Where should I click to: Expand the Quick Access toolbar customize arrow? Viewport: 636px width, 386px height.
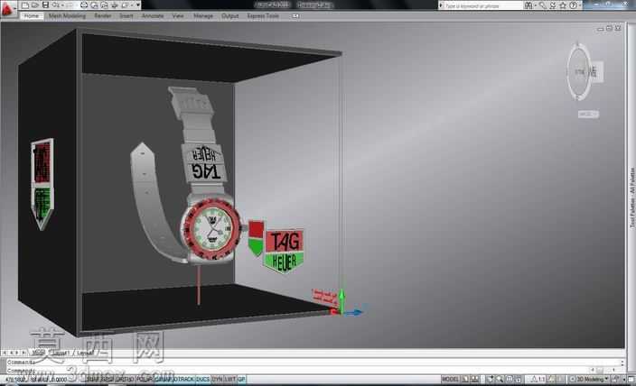[138, 5]
